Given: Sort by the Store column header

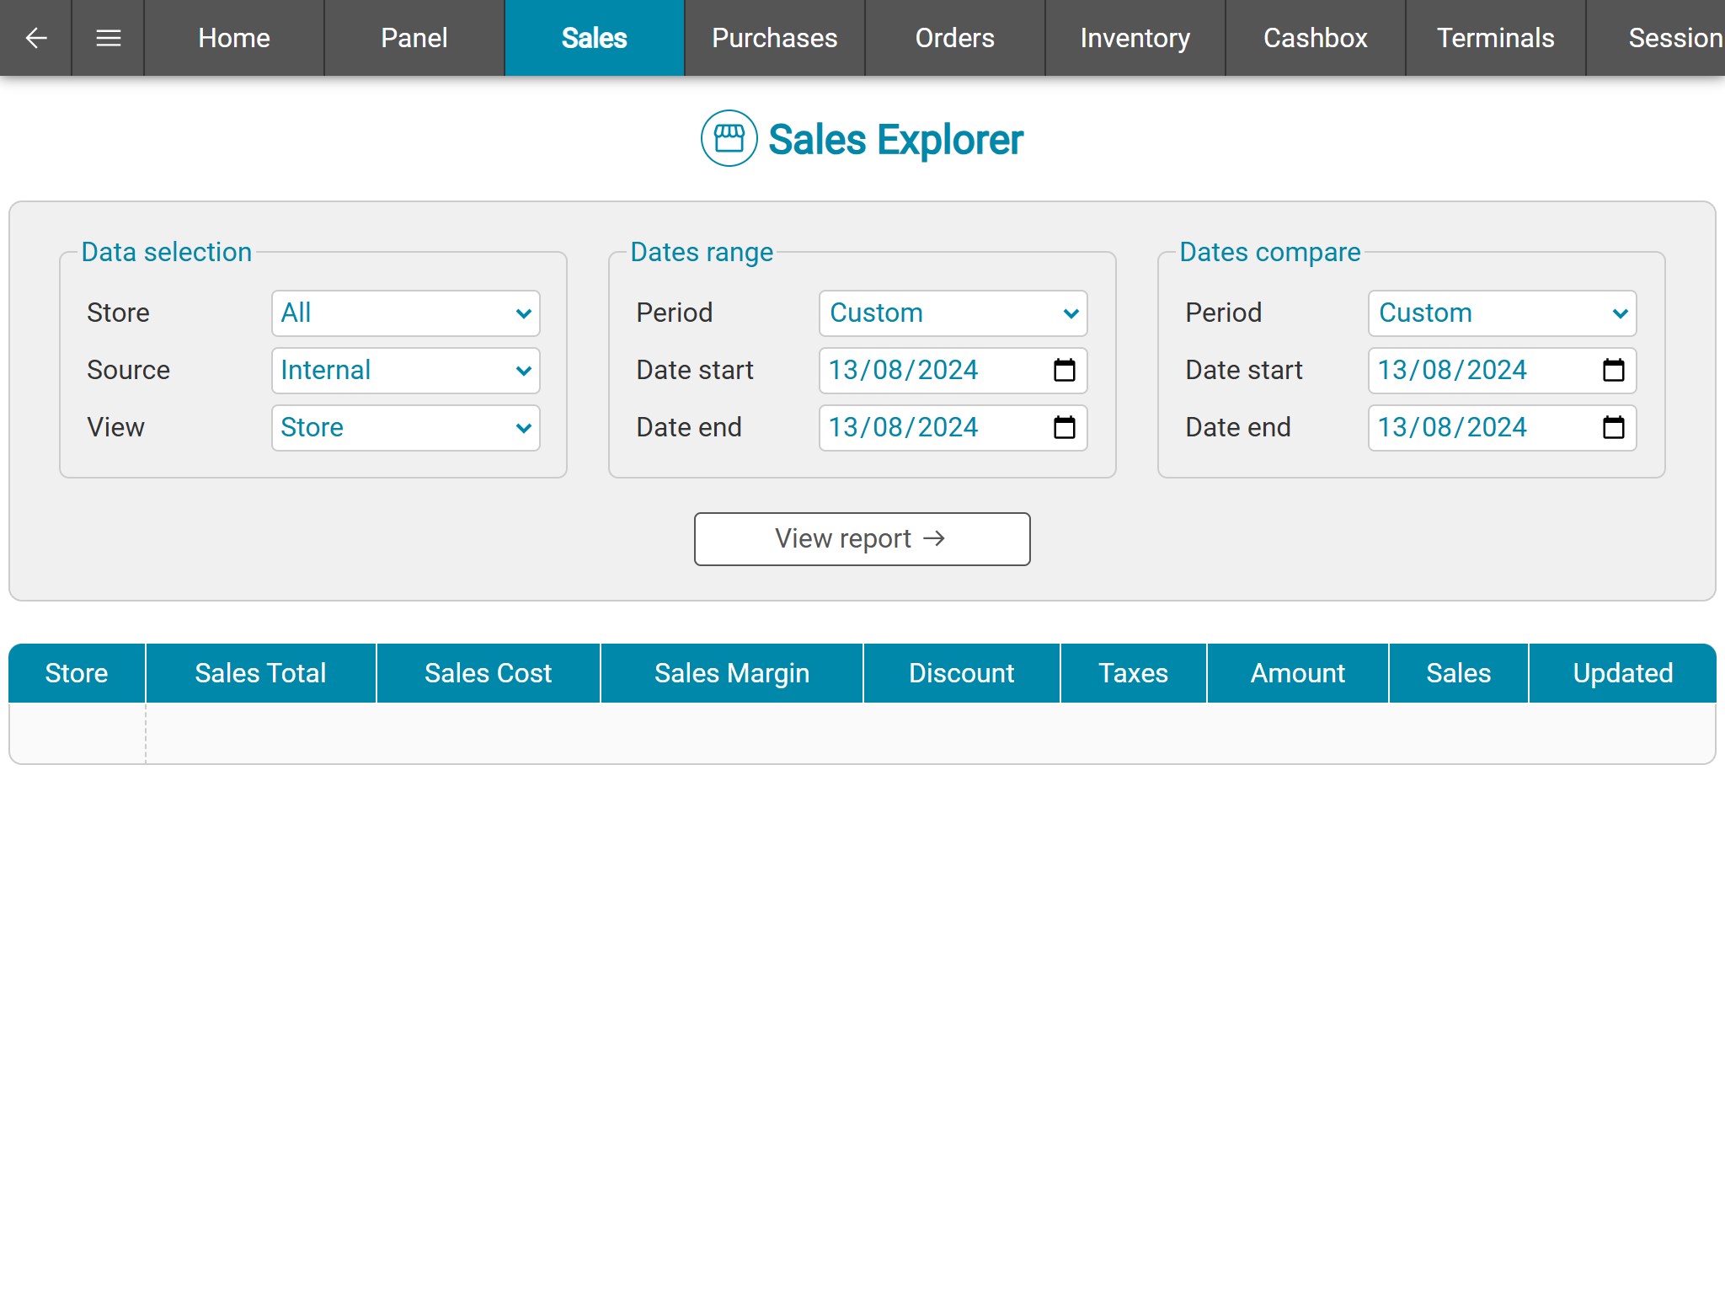Looking at the screenshot, I should point(77,673).
